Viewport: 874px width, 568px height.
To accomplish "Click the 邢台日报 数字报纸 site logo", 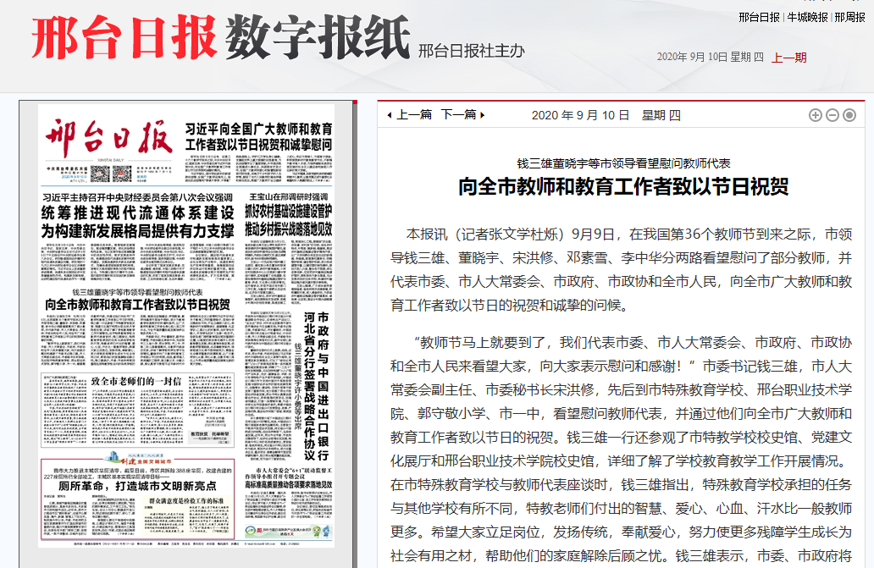I will 220,40.
